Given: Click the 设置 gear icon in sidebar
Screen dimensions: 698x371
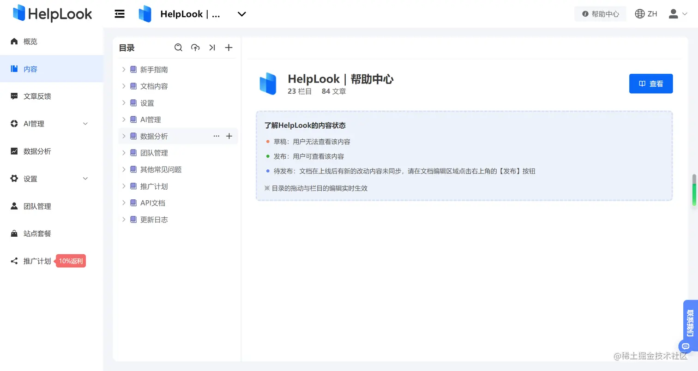Looking at the screenshot, I should (14, 179).
